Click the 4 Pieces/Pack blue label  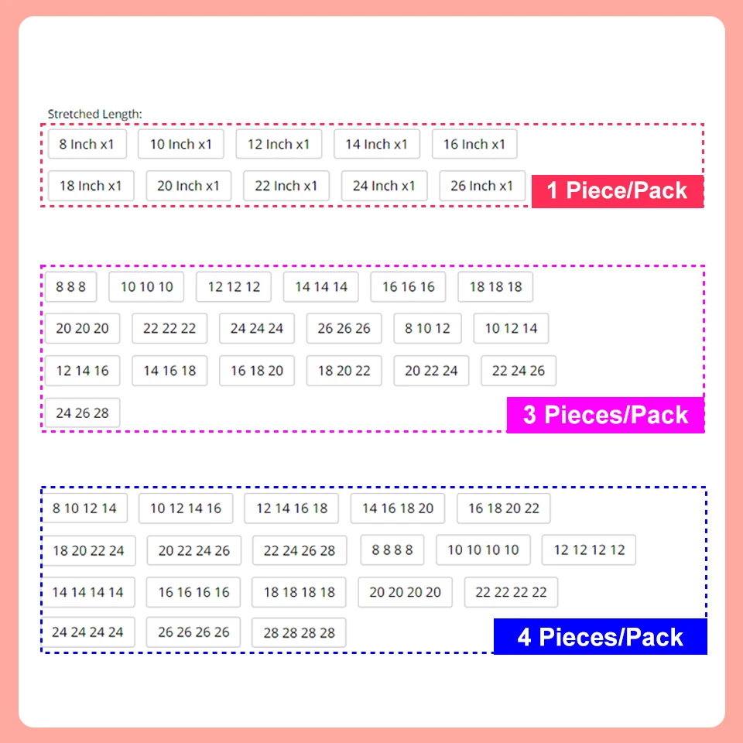point(600,637)
